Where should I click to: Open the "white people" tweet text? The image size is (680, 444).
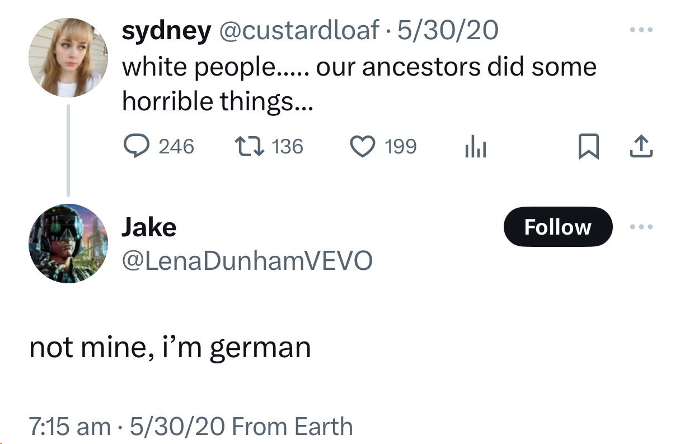(358, 84)
